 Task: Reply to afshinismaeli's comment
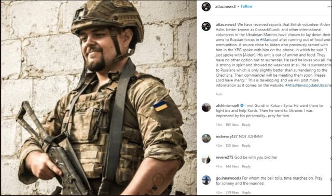point(246,125)
